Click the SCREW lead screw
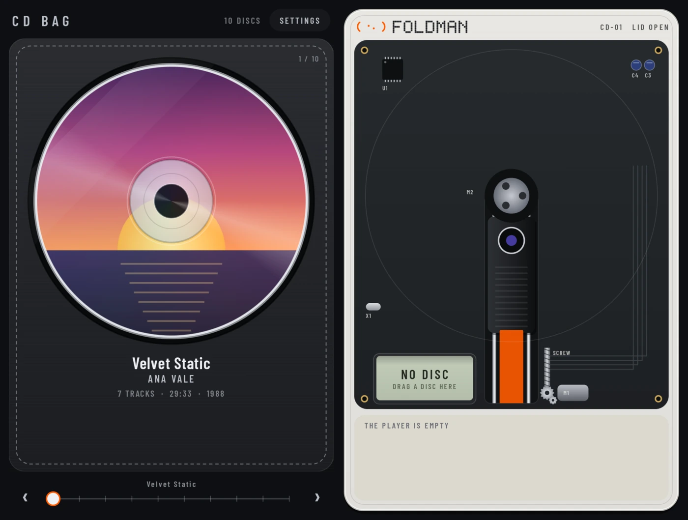 click(x=547, y=368)
